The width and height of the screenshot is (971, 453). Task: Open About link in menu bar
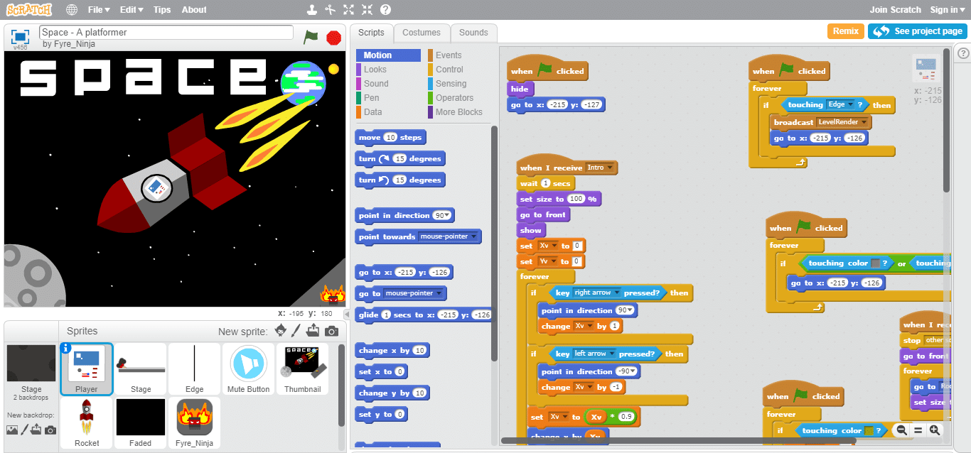pyautogui.click(x=194, y=10)
